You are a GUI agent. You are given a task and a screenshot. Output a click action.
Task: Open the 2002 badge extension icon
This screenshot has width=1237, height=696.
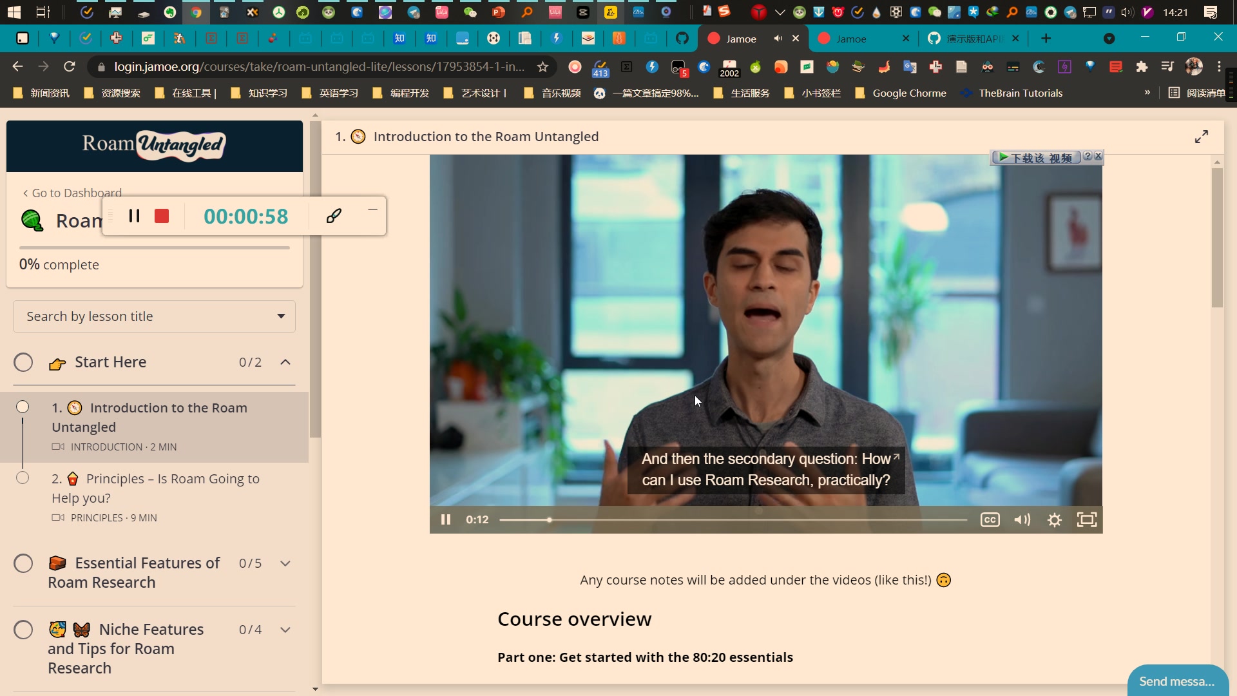point(729,67)
